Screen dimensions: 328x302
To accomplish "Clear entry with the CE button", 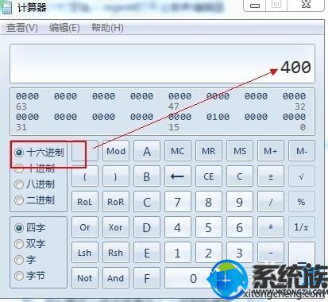I will pyautogui.click(x=209, y=176).
